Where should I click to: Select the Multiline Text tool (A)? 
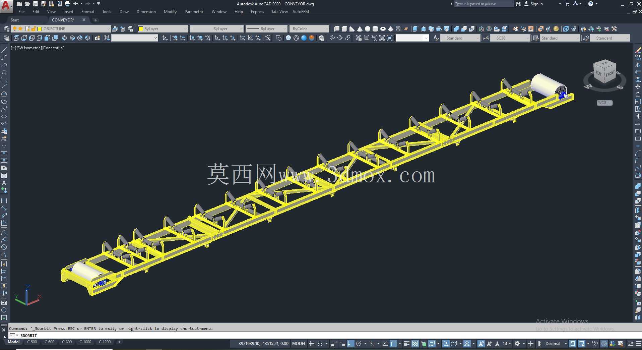(4, 183)
